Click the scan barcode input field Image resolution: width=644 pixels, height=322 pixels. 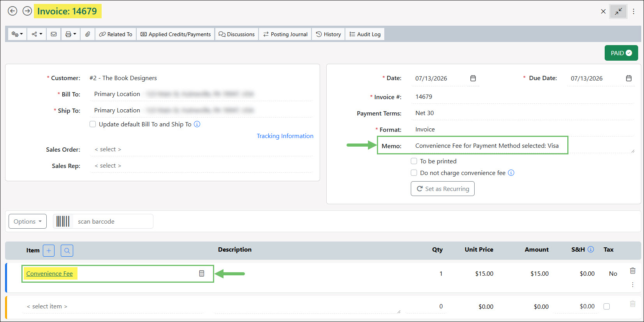[113, 221]
